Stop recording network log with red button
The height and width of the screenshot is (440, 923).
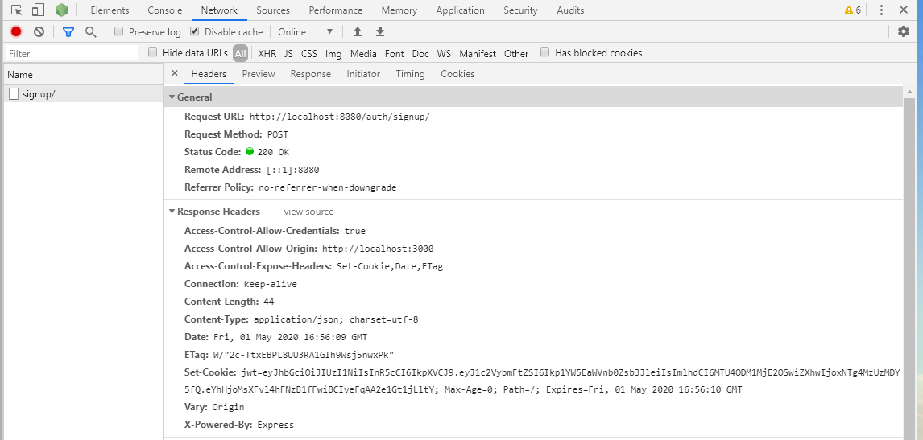pyautogui.click(x=16, y=31)
